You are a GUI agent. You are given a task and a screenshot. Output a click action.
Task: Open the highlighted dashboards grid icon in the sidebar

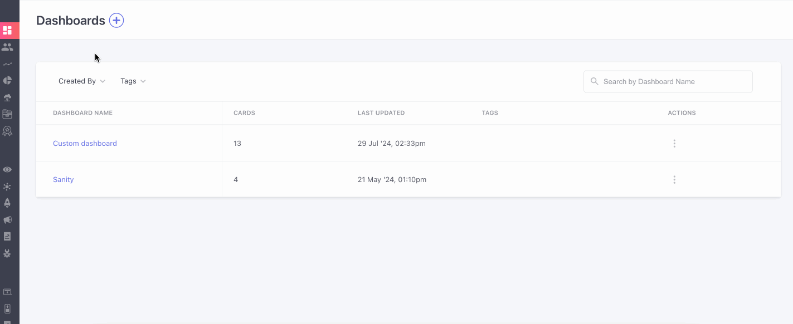click(7, 31)
